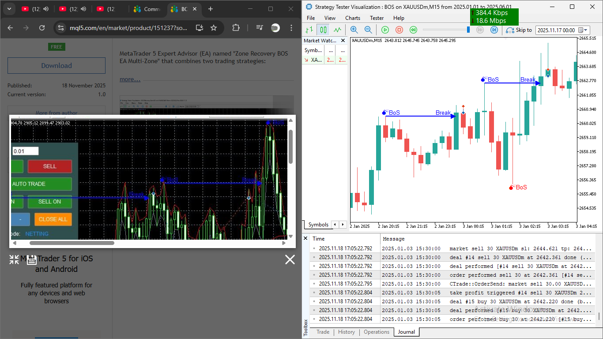Switch to candlestick chart mode
This screenshot has height=339, width=603.
pyautogui.click(x=324, y=30)
